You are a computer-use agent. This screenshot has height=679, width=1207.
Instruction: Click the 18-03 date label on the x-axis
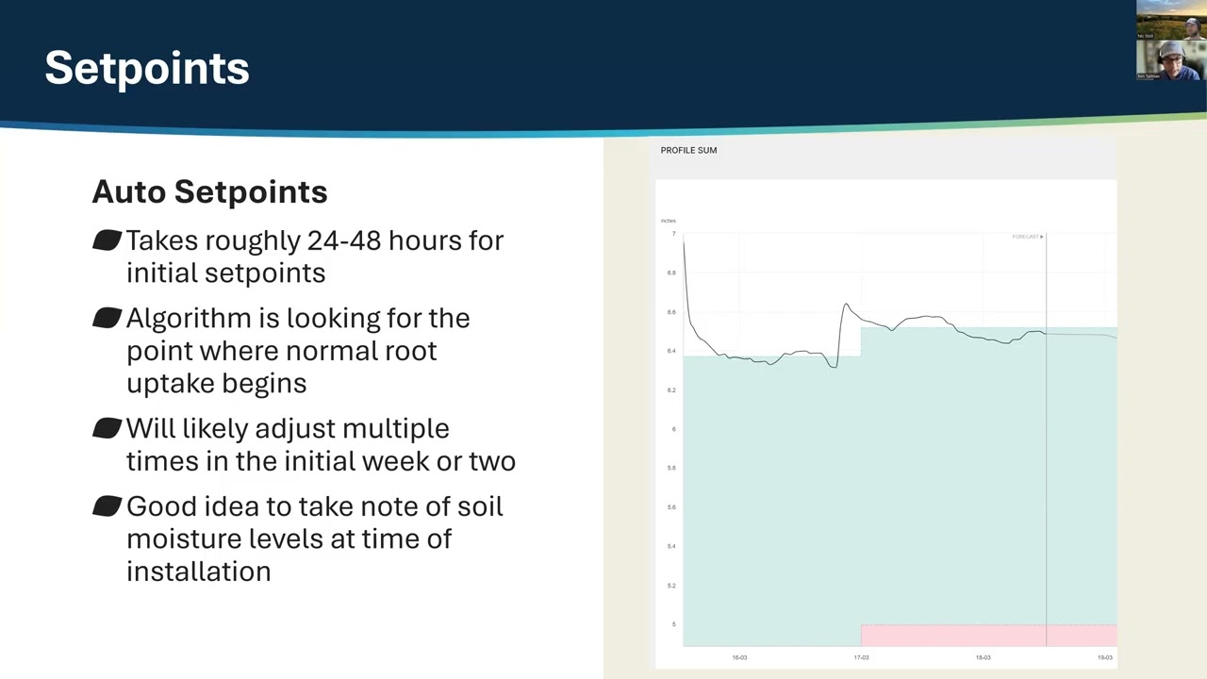[x=983, y=657]
